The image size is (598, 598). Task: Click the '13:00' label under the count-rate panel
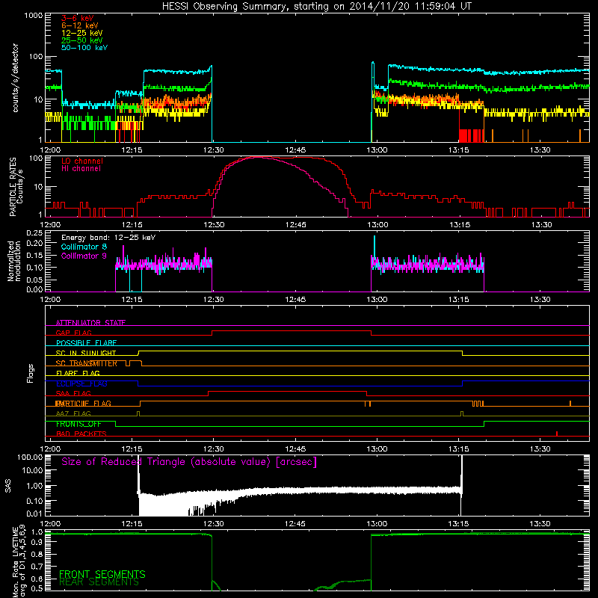pos(377,149)
